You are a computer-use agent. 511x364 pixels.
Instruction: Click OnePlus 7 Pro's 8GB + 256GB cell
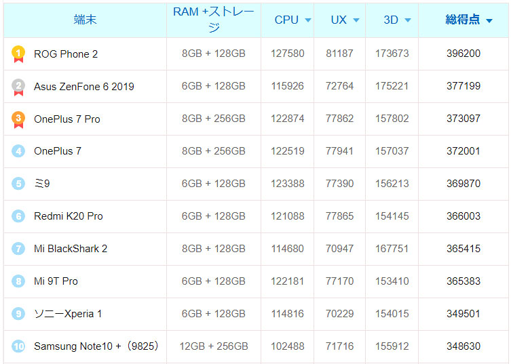pos(214,119)
